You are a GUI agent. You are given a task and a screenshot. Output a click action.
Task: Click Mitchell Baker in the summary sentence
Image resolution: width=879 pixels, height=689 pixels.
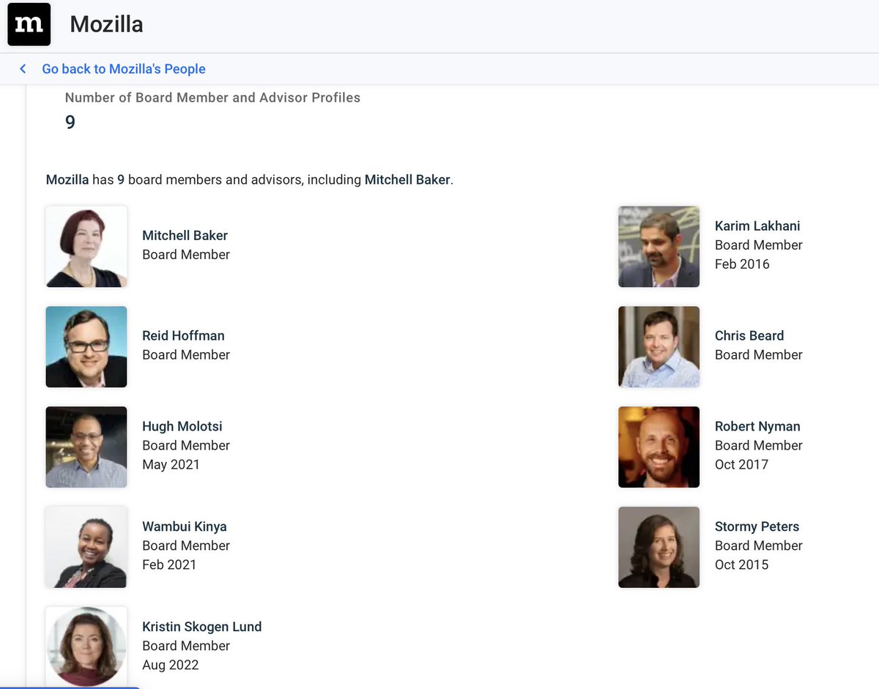tap(407, 179)
